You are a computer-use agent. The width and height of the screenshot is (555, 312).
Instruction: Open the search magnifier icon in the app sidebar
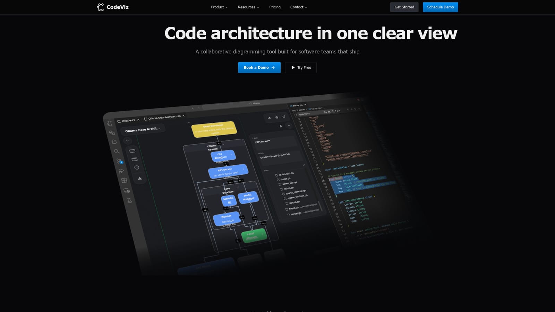(117, 151)
